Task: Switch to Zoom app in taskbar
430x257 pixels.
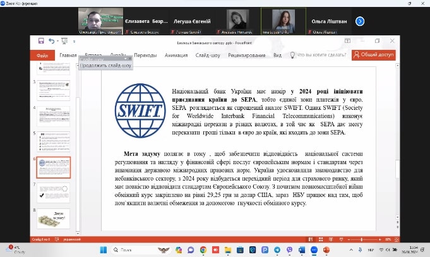Action: click(x=314, y=250)
